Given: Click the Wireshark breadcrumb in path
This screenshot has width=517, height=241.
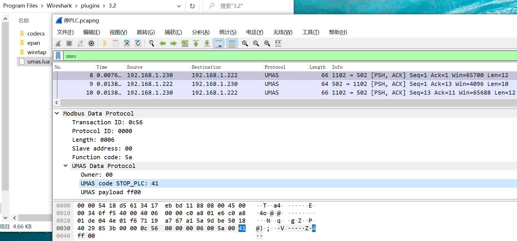Looking at the screenshot, I should click(59, 6).
